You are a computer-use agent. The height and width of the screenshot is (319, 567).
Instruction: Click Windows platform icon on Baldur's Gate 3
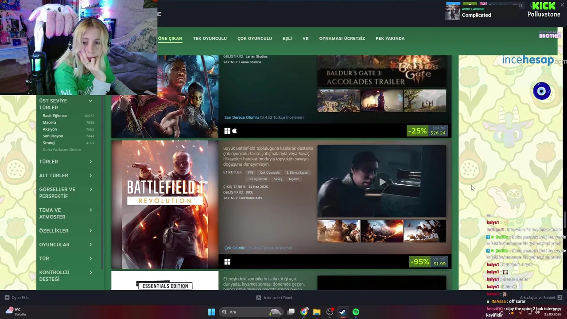(x=227, y=131)
